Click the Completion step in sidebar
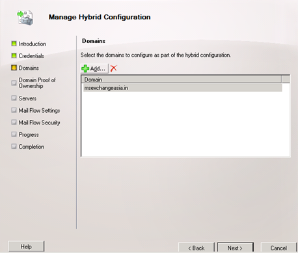 coord(31,147)
